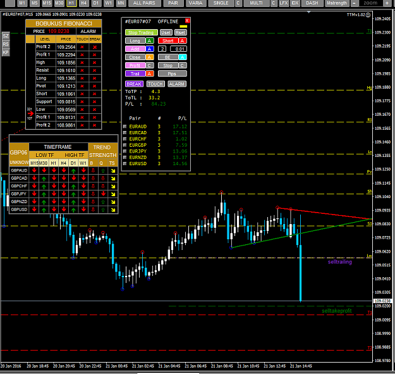Click the Long buy button

pos(135,41)
